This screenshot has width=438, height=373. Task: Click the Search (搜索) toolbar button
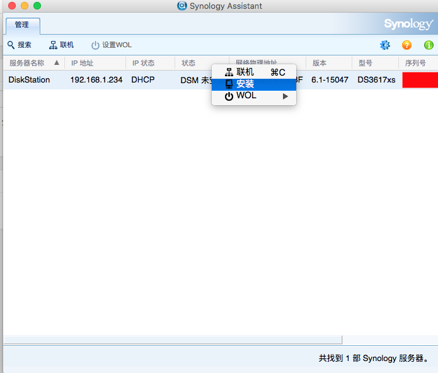tap(20, 45)
